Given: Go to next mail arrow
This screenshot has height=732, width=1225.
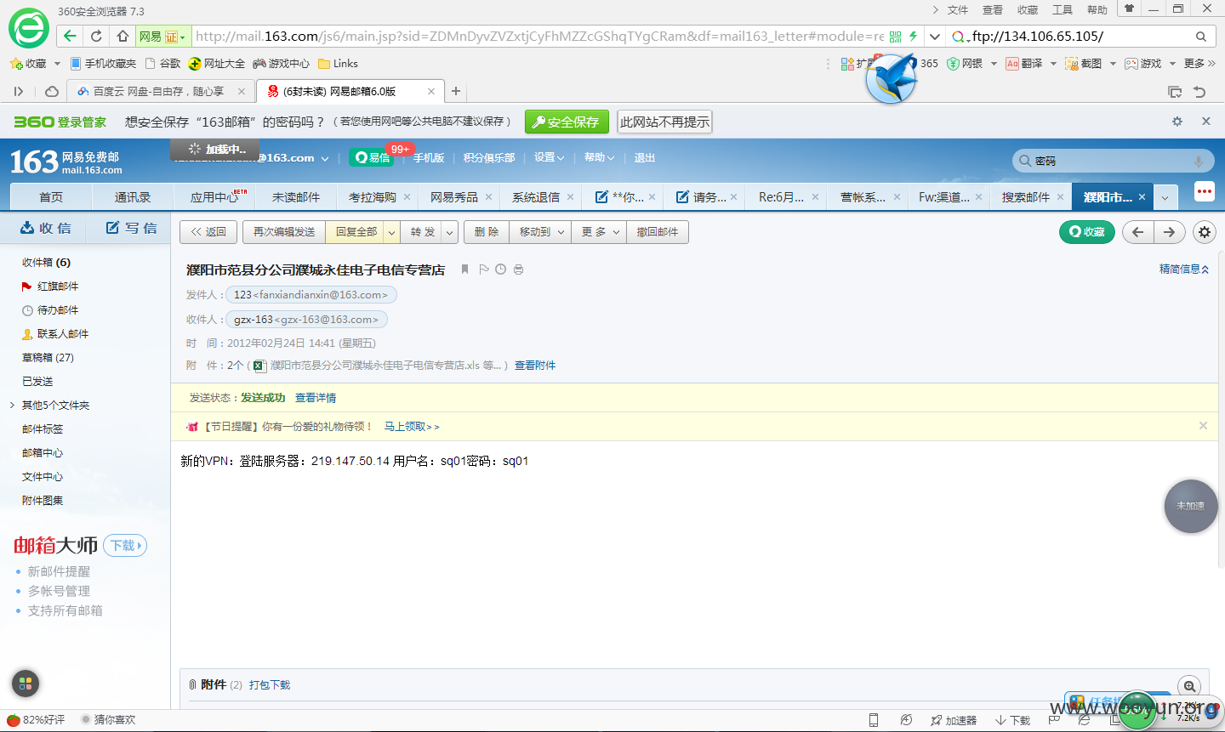Looking at the screenshot, I should [1171, 232].
